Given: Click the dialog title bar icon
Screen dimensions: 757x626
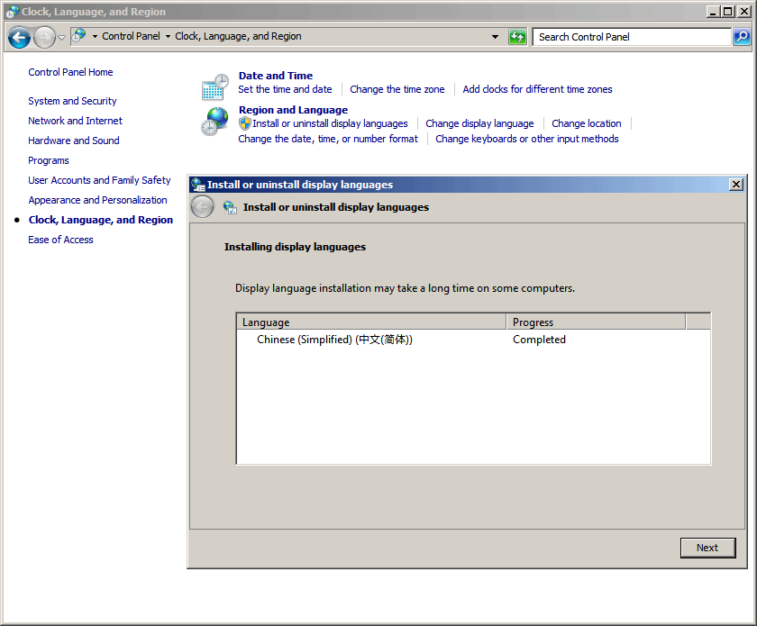Looking at the screenshot, I should click(x=198, y=185).
